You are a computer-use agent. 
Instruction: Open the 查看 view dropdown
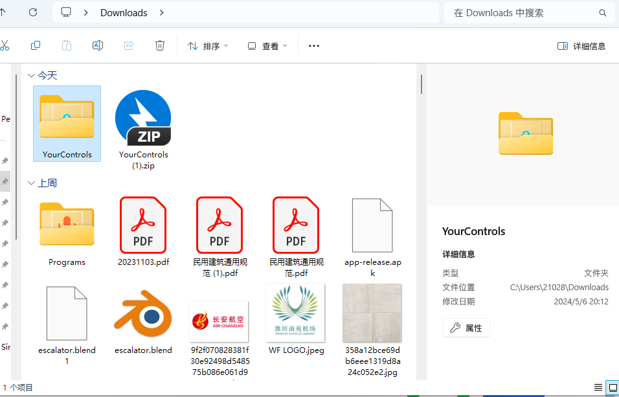pos(265,46)
